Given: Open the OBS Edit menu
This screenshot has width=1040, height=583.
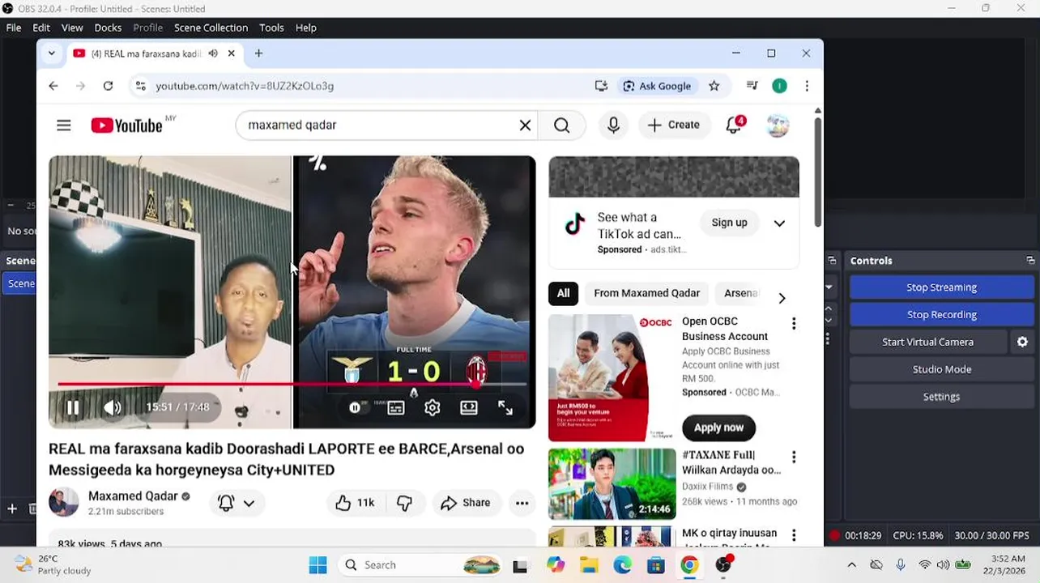Looking at the screenshot, I should point(41,28).
